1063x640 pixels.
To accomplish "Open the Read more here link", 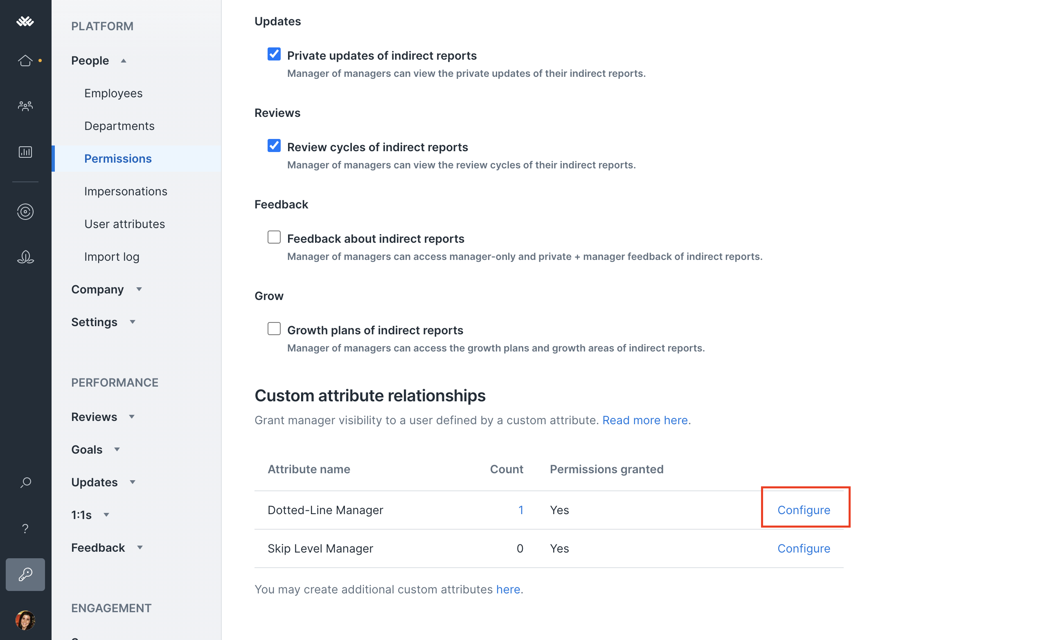I will pos(644,420).
